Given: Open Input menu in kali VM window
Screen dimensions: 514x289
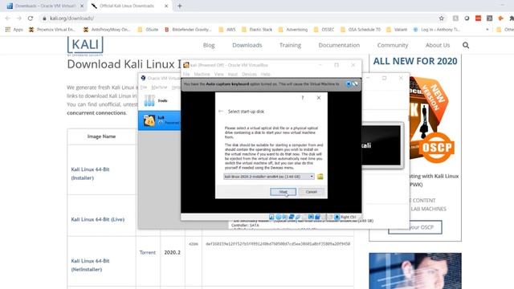Looking at the screenshot, I should 232,75.
